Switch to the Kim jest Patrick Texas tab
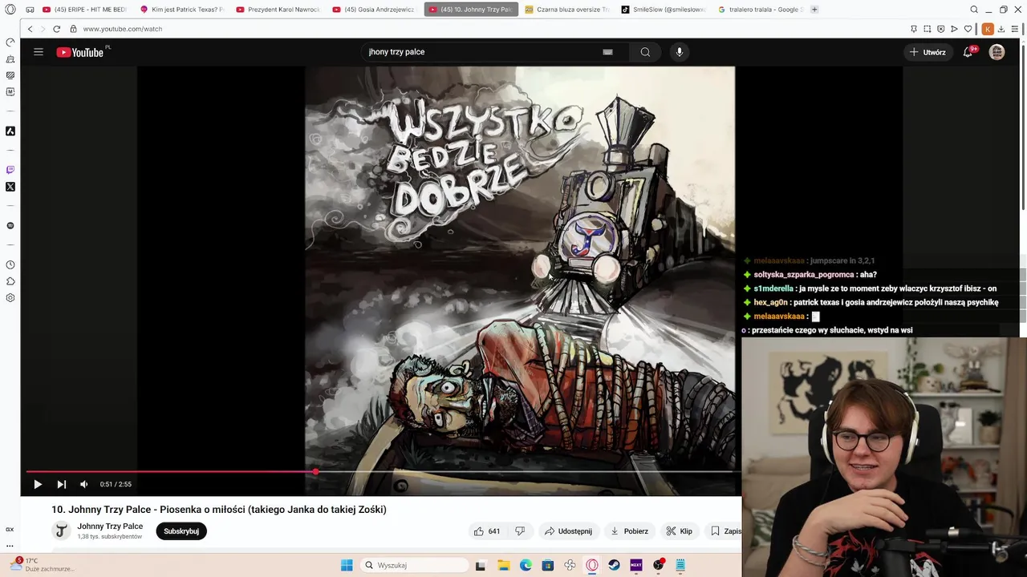The image size is (1027, 577). point(182,10)
